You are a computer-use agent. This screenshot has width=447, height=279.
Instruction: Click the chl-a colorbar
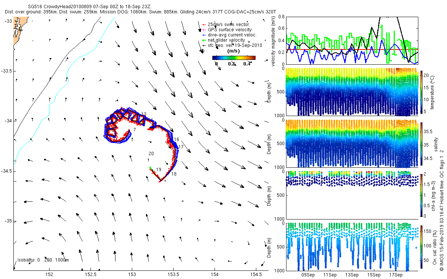tap(421, 195)
